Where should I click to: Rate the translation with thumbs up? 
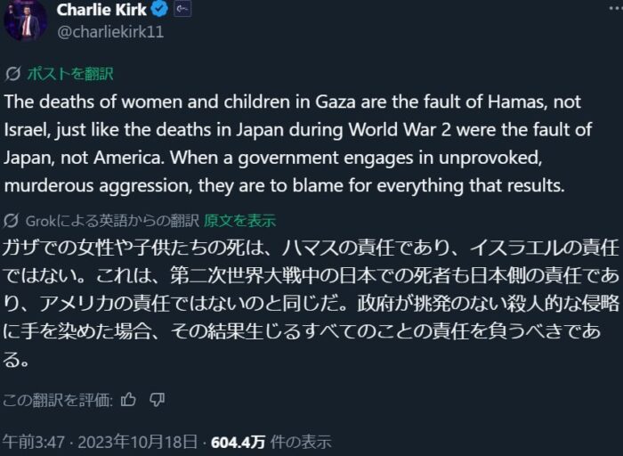pos(128,400)
